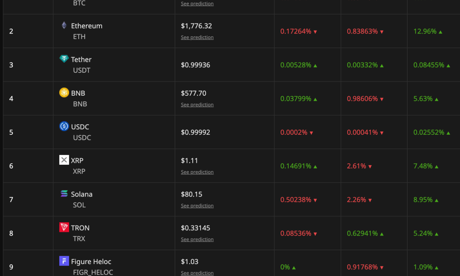Open See prediction link for Figure Heloc
The width and height of the screenshot is (460, 276).
pyautogui.click(x=197, y=273)
